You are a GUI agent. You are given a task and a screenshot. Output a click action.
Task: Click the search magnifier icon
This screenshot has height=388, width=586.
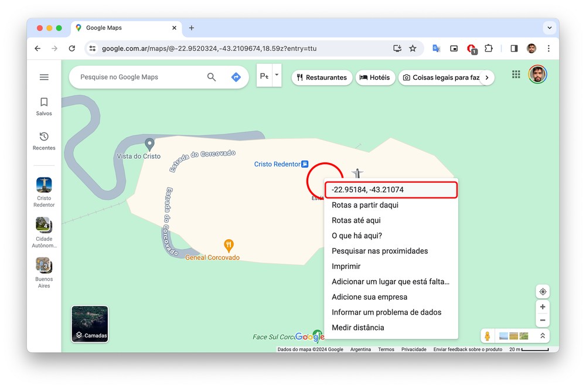tap(212, 77)
